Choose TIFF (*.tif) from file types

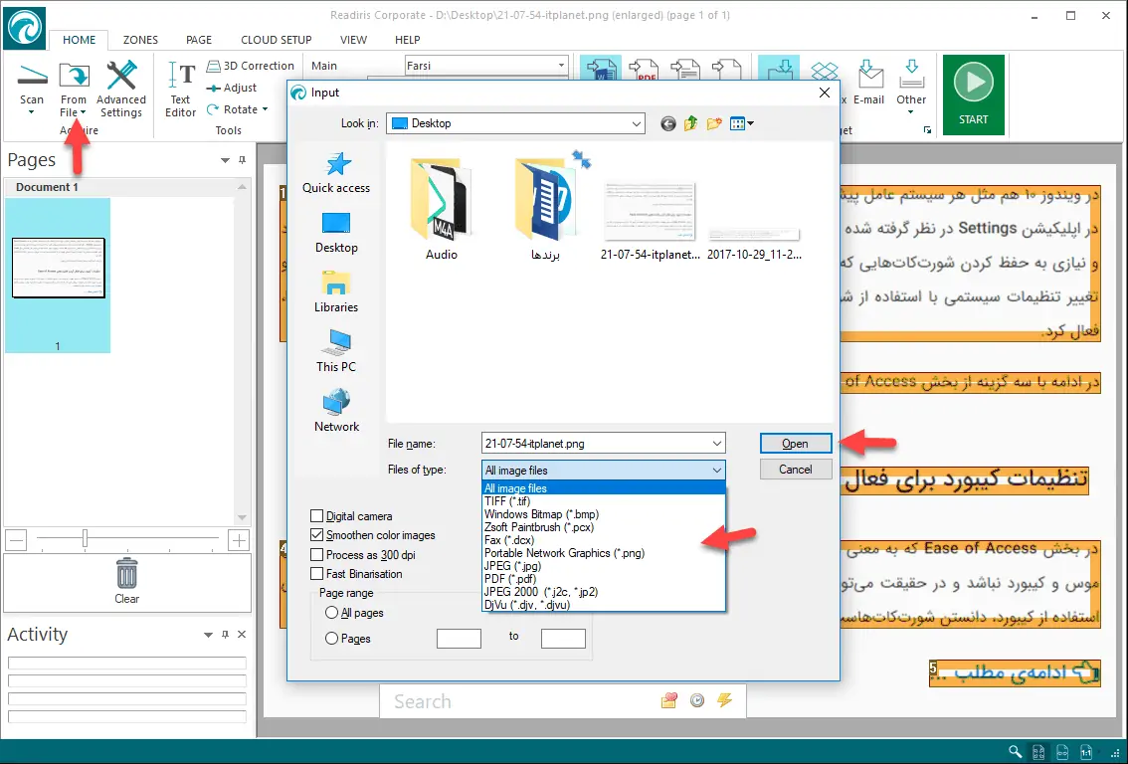click(x=604, y=501)
